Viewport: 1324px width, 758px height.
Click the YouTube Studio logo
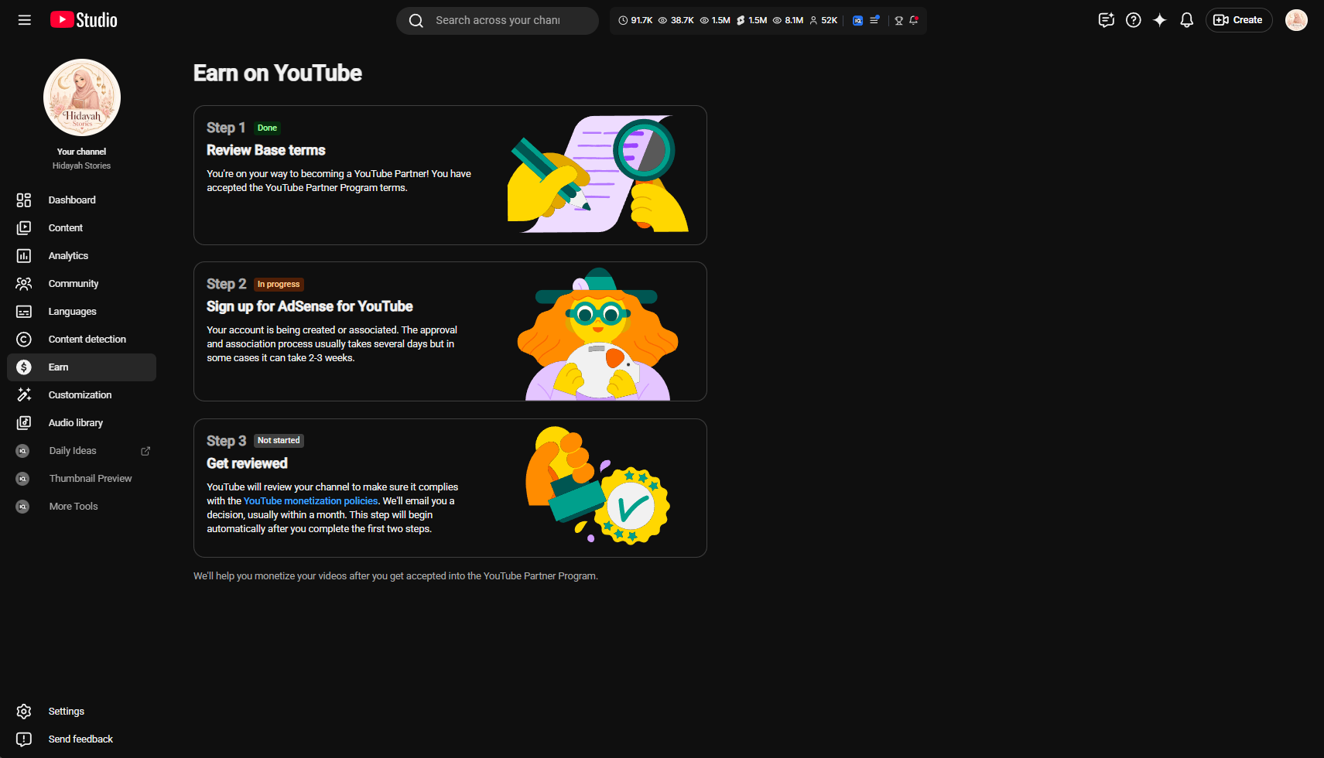click(84, 20)
